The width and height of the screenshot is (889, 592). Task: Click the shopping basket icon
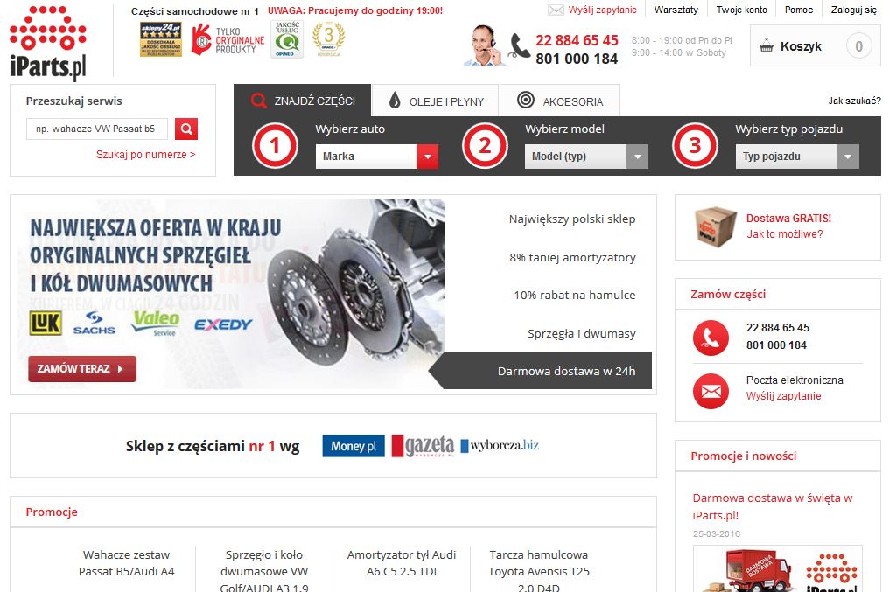click(x=766, y=46)
